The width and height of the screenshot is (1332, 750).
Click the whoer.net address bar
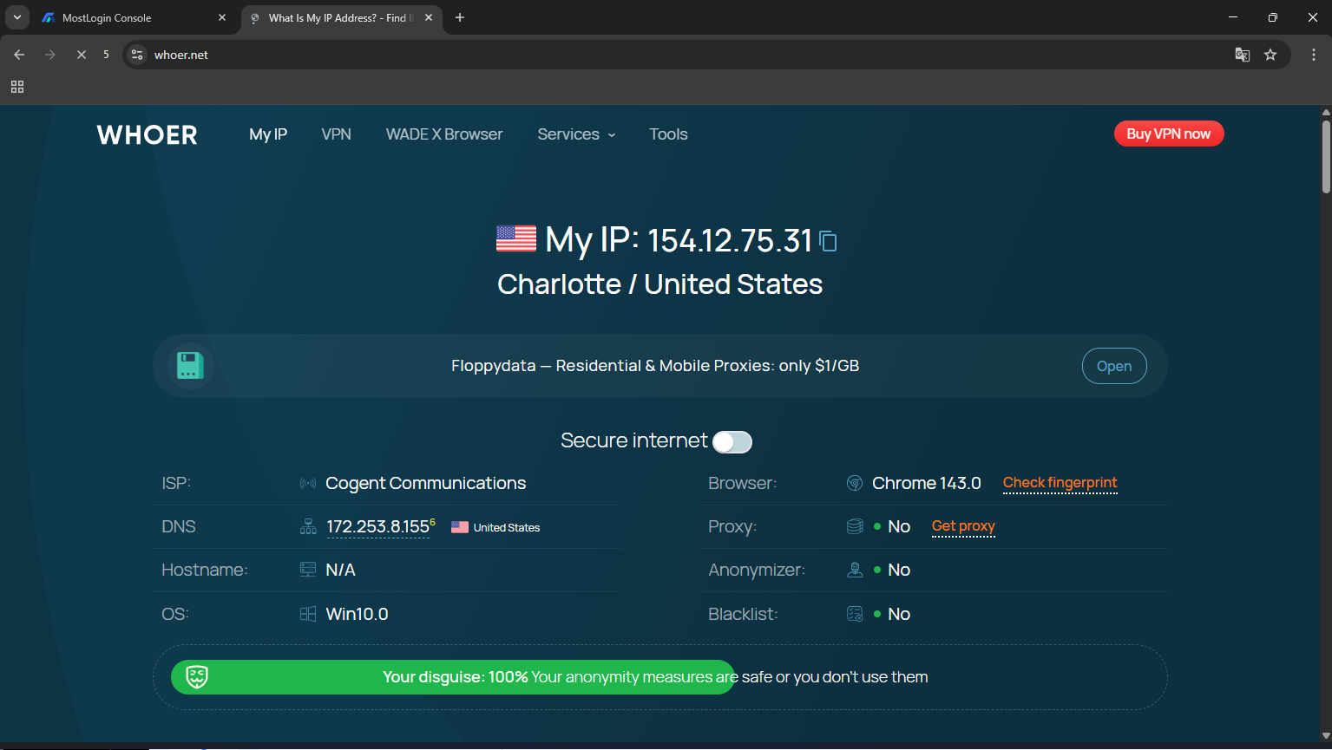(x=180, y=54)
